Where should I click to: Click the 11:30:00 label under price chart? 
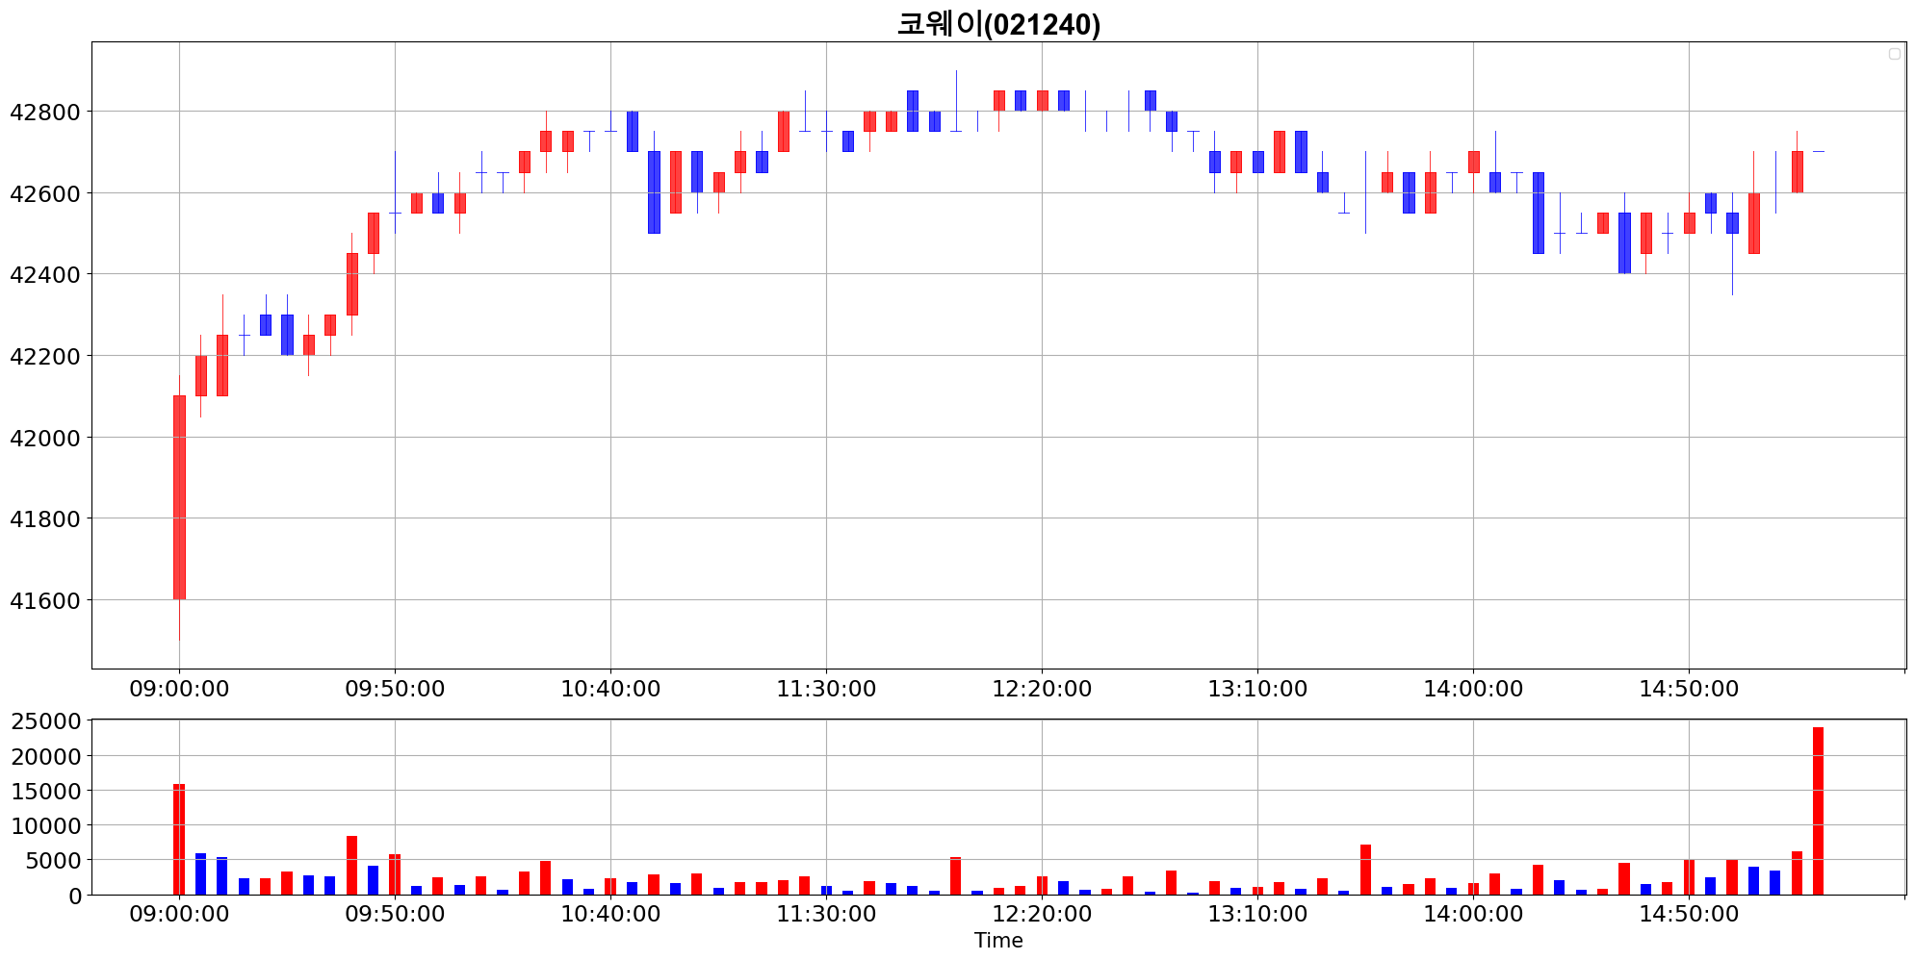coord(826,689)
